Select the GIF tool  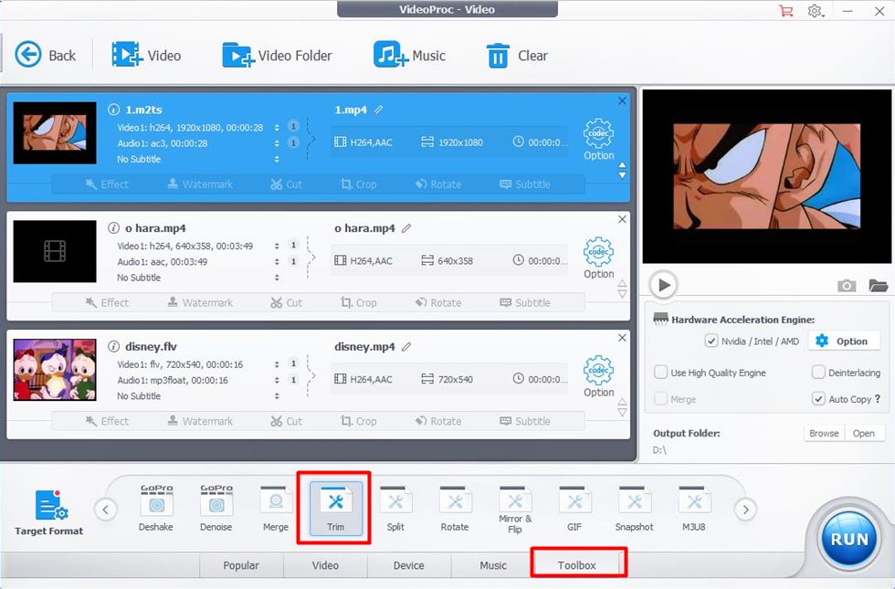tap(574, 508)
